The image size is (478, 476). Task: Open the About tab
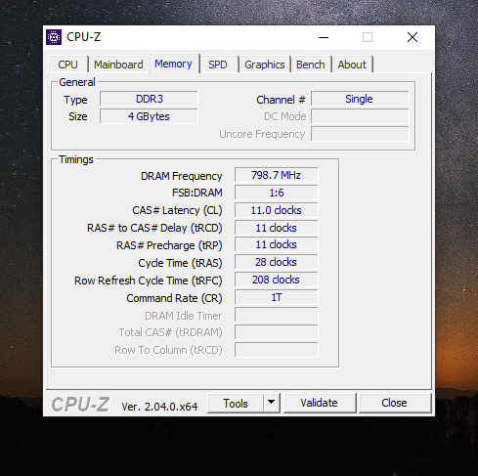352,65
